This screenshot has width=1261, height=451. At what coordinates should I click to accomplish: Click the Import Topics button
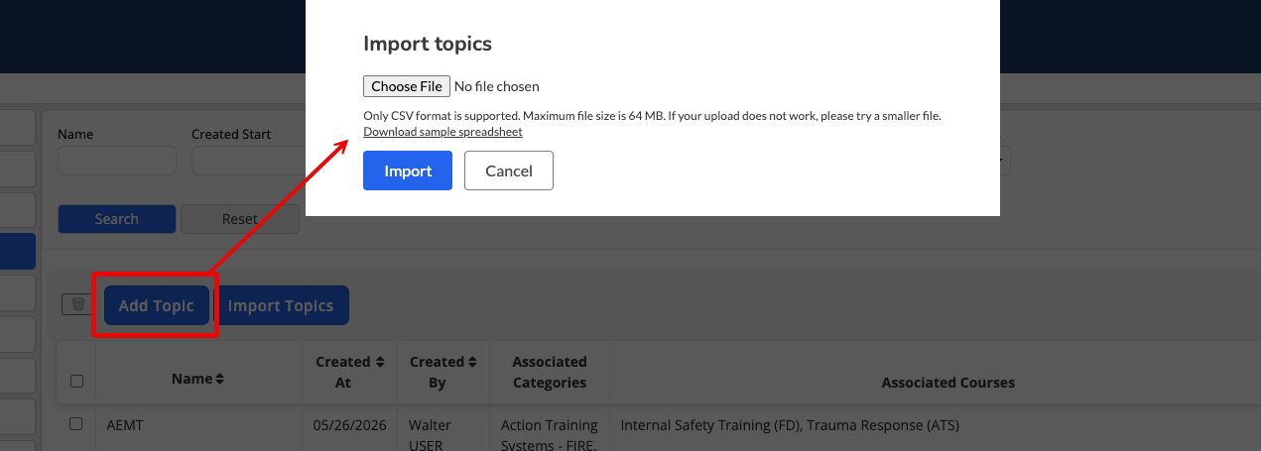pyautogui.click(x=281, y=305)
